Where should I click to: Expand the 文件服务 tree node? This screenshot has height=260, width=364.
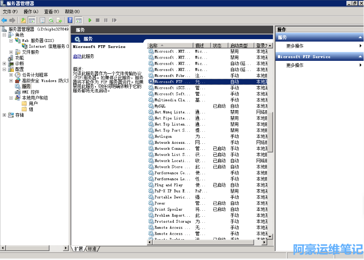point(11,52)
